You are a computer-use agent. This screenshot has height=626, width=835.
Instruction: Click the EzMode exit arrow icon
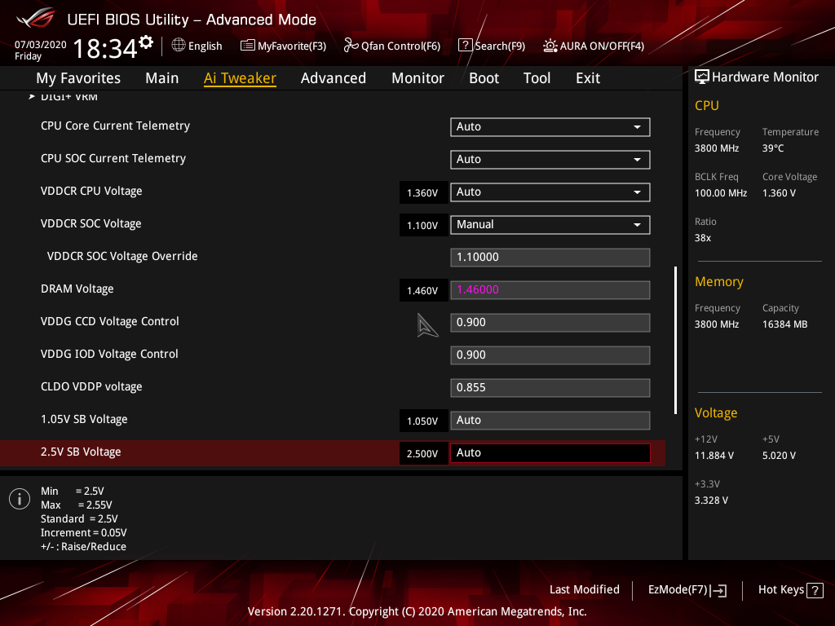point(718,590)
